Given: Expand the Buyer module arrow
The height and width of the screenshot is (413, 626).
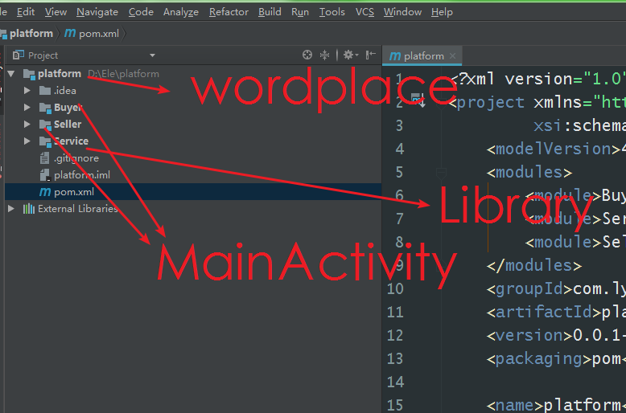Looking at the screenshot, I should click(27, 107).
